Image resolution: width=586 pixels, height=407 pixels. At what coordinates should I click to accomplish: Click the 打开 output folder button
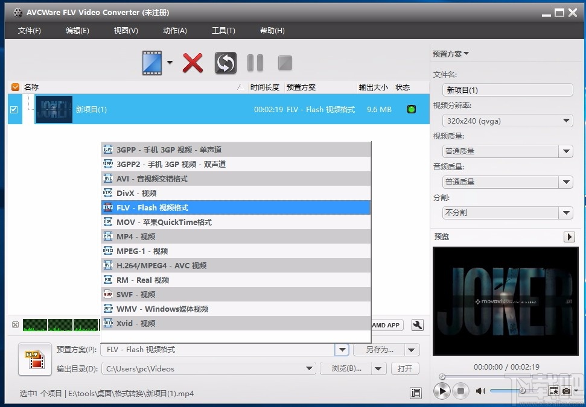405,368
